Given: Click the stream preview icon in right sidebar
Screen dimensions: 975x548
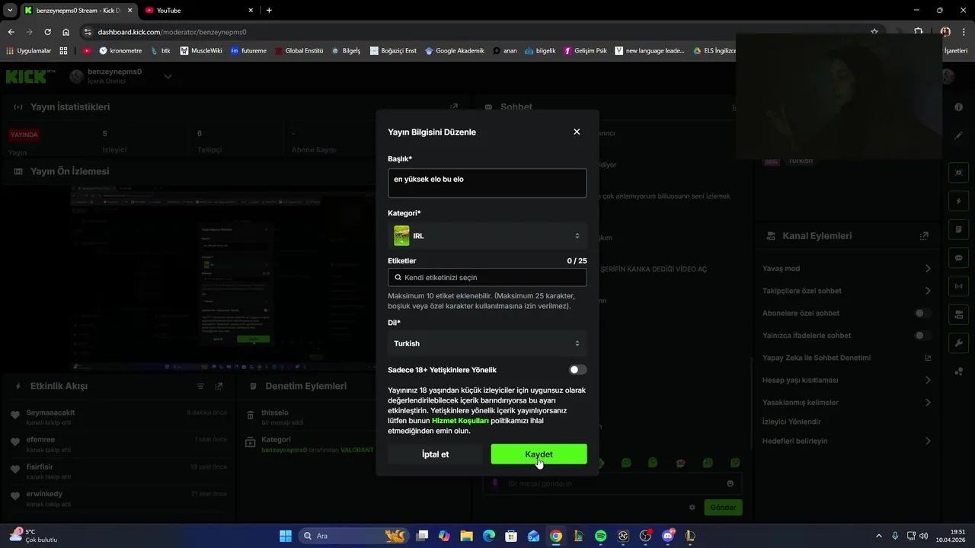Looking at the screenshot, I should click(959, 173).
